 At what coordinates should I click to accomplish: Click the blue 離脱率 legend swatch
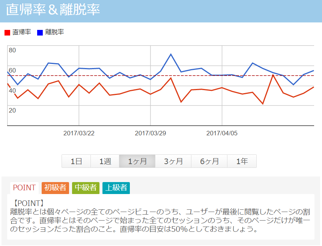pos(40,33)
